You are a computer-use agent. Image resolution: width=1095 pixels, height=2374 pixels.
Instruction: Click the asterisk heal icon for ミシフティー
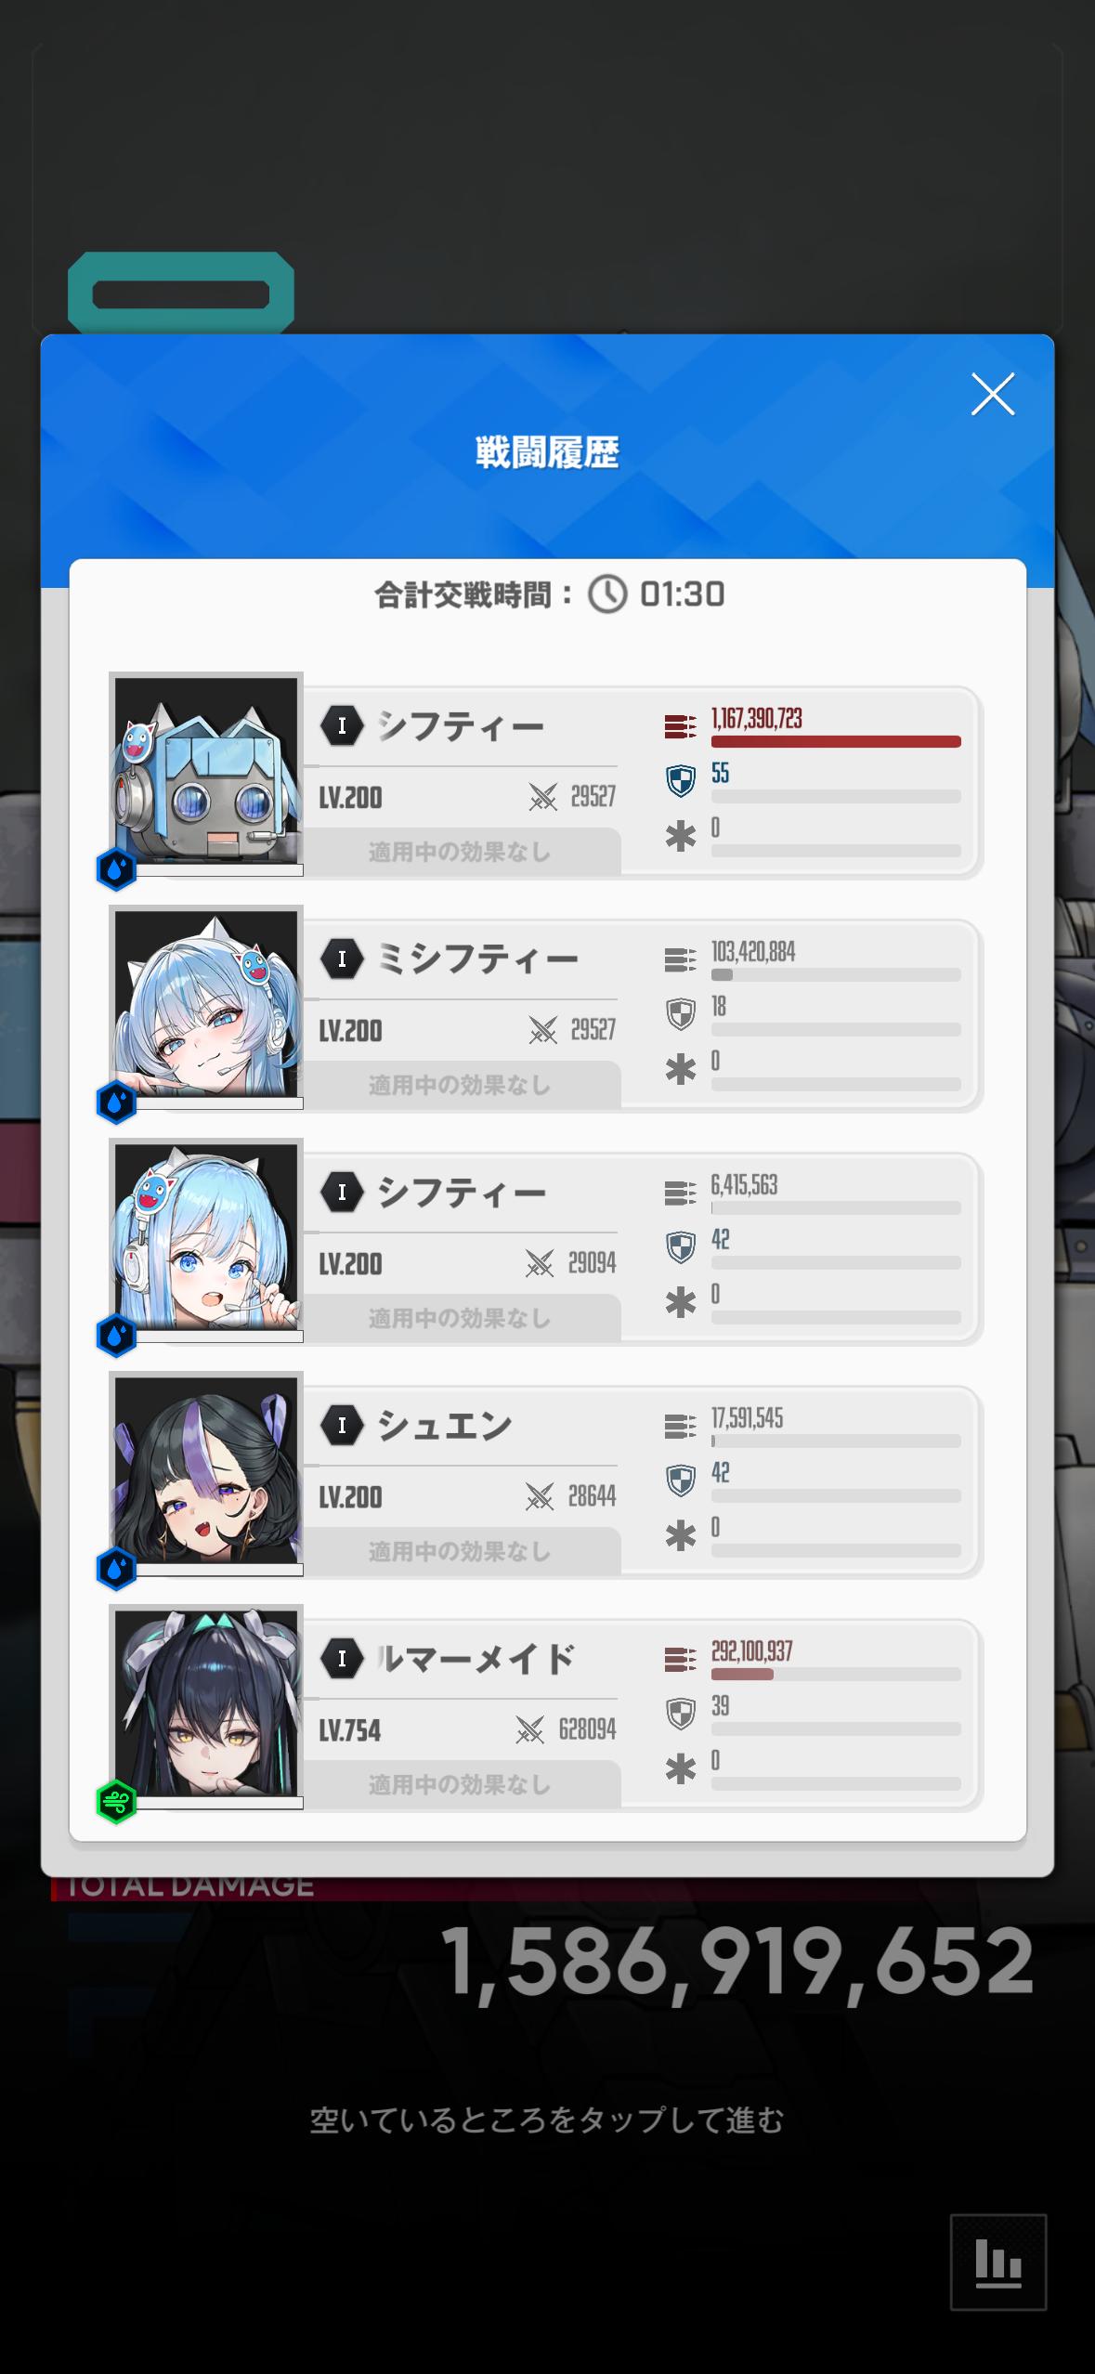pos(681,1070)
